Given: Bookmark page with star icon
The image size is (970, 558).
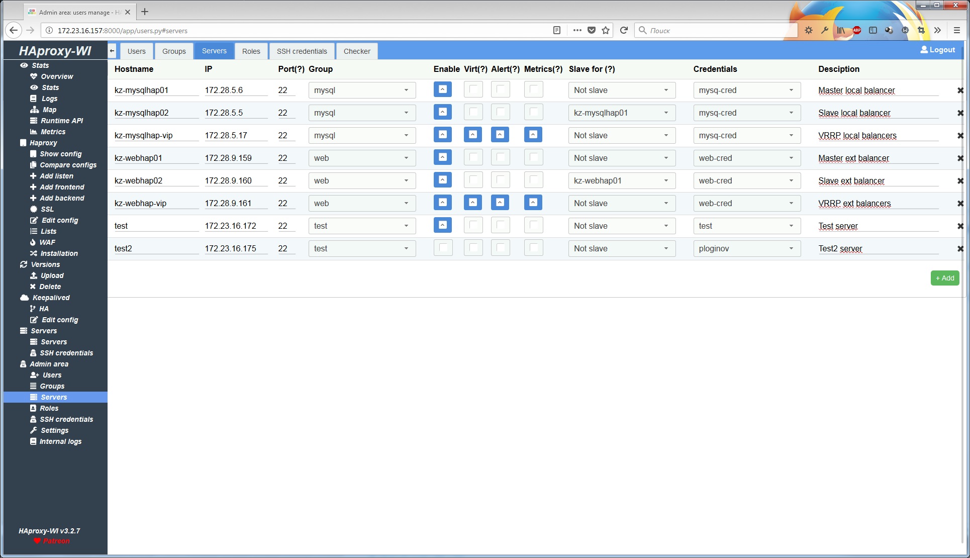Looking at the screenshot, I should coord(606,30).
